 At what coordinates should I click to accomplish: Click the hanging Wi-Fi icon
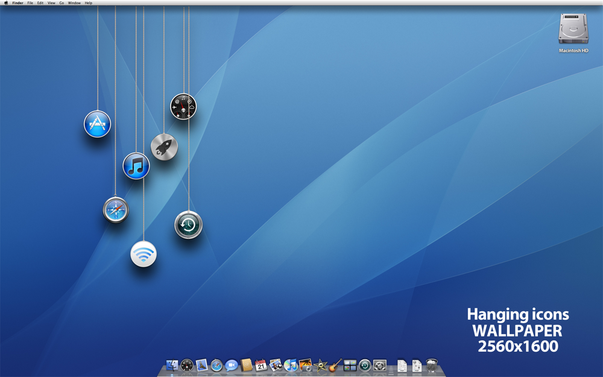[143, 254]
